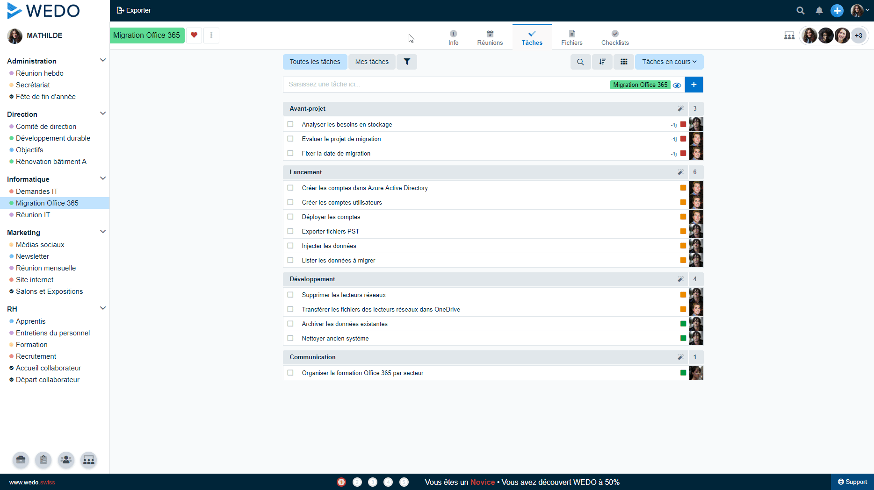This screenshot has height=490, width=874.
Task: Check off Créer les comptes utilisateurs
Action: pos(290,202)
